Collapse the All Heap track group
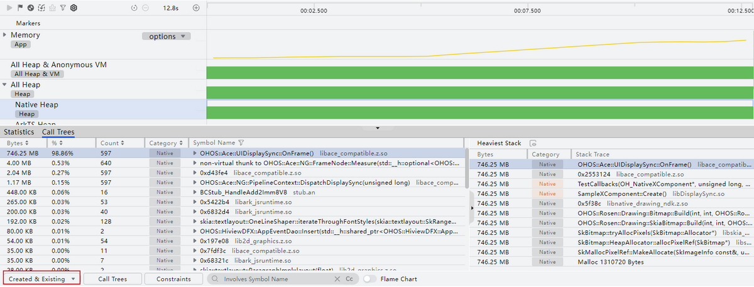 [x=6, y=84]
